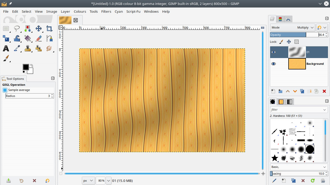Merge down the layer using the merge icon
Screen dimensions: 330x185
point(309,91)
